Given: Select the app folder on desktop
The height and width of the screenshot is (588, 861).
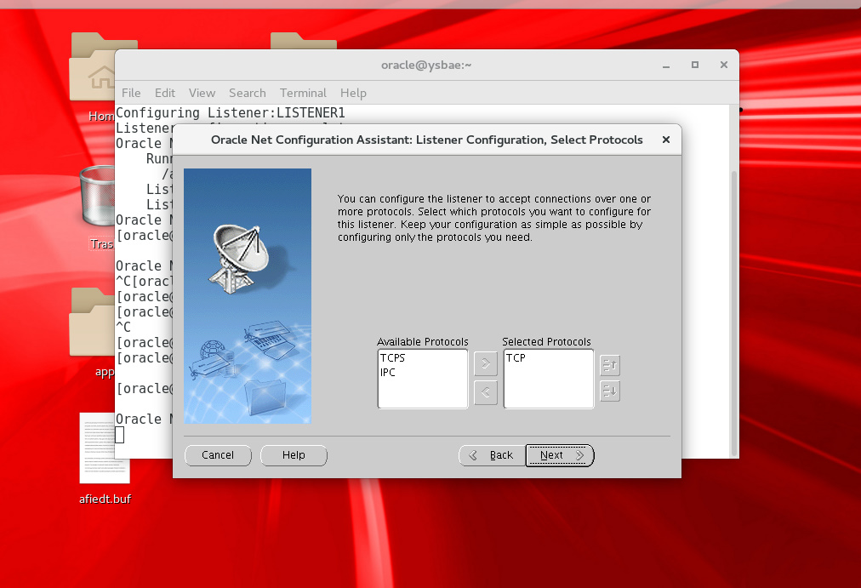Looking at the screenshot, I should 92,334.
